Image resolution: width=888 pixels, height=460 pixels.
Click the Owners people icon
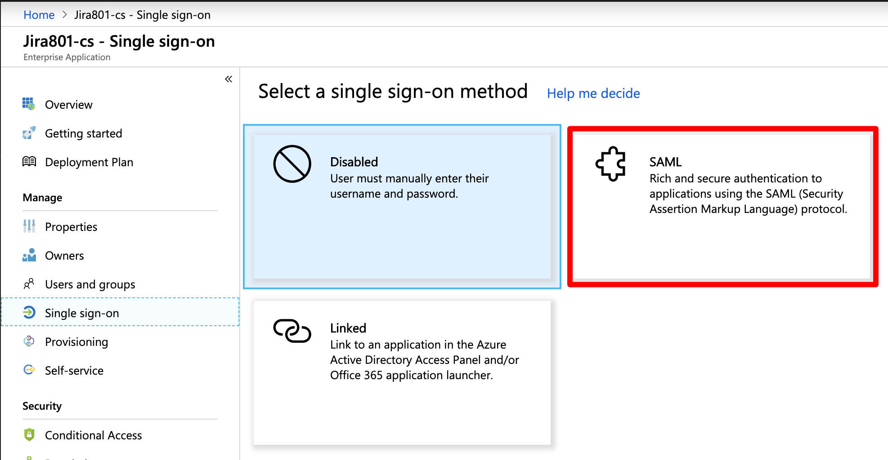click(29, 255)
